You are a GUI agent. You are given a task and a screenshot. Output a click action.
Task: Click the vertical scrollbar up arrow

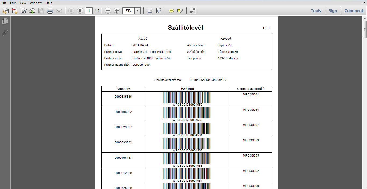(x=365, y=18)
